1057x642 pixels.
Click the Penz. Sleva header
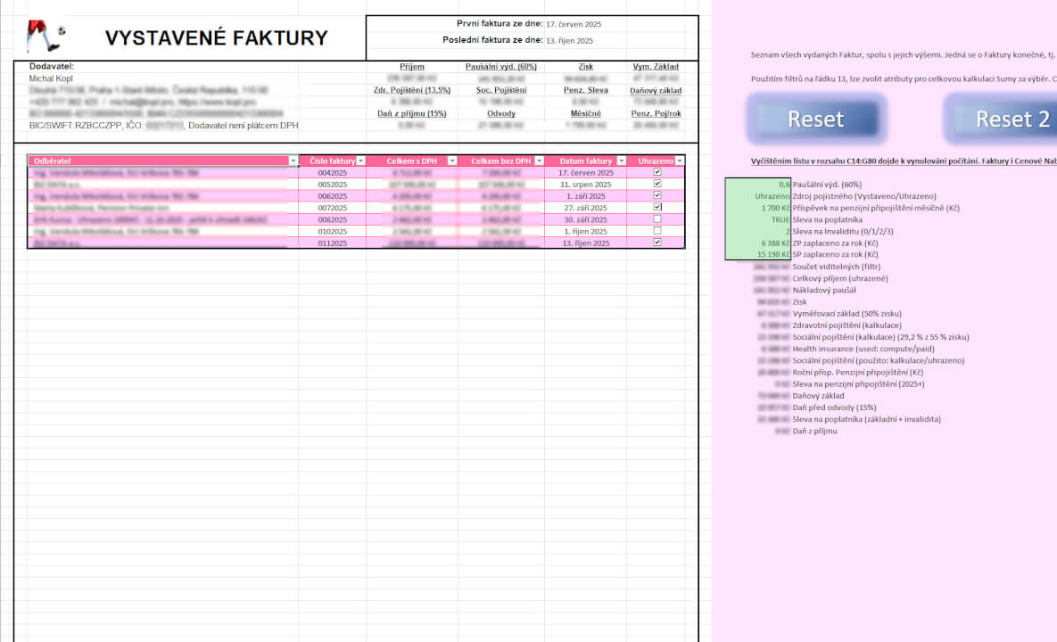pyautogui.click(x=586, y=90)
